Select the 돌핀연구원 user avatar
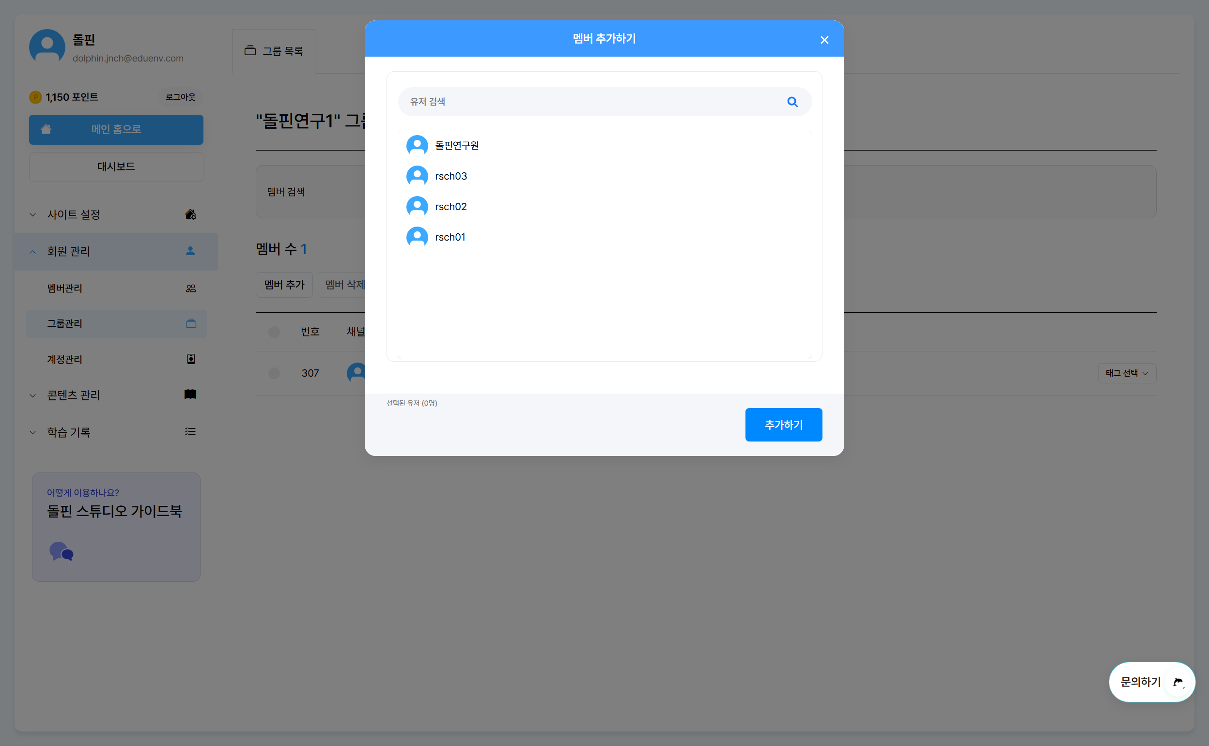This screenshot has height=746, width=1209. point(417,146)
